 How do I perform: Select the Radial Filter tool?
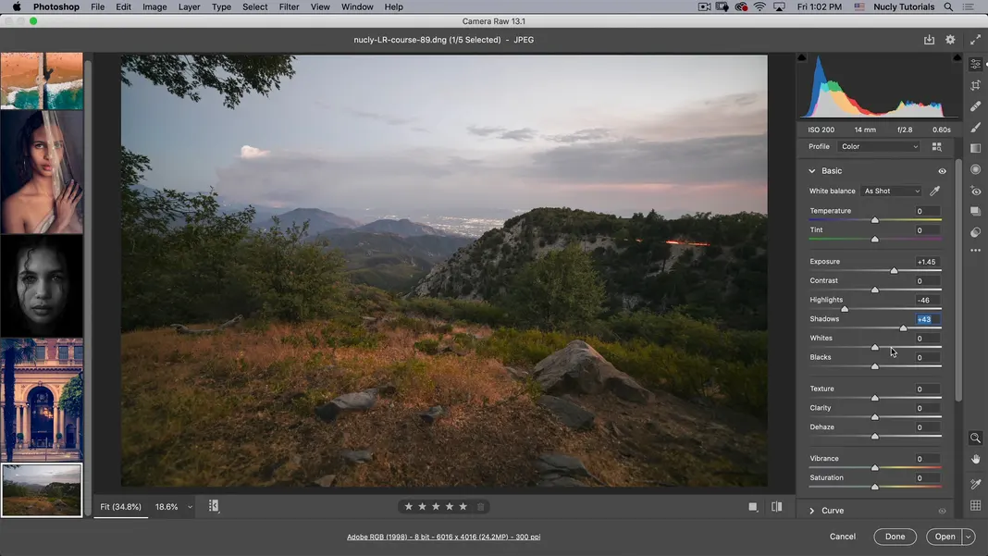pyautogui.click(x=975, y=169)
